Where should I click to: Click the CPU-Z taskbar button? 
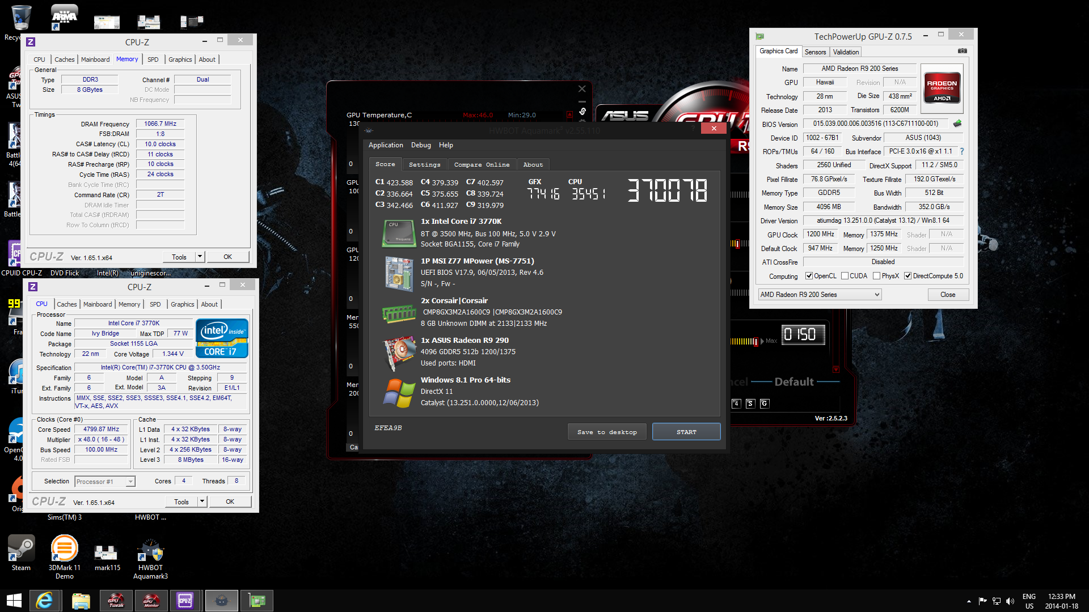point(185,601)
